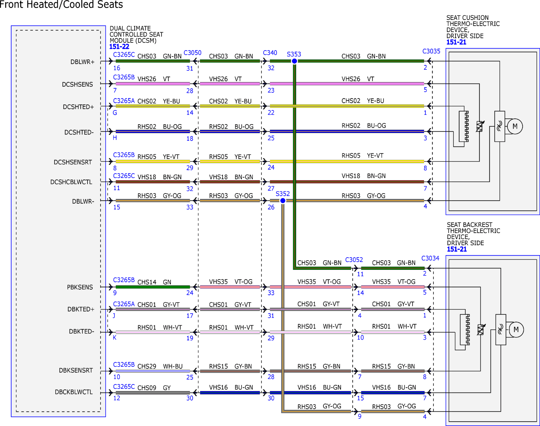The width and height of the screenshot is (540, 426).
Task: Select the DBLWR+ signal label
Action: (x=82, y=62)
